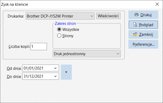The image size is (163, 103).
Task: Click the Zamknij button label
Action: tap(146, 35)
